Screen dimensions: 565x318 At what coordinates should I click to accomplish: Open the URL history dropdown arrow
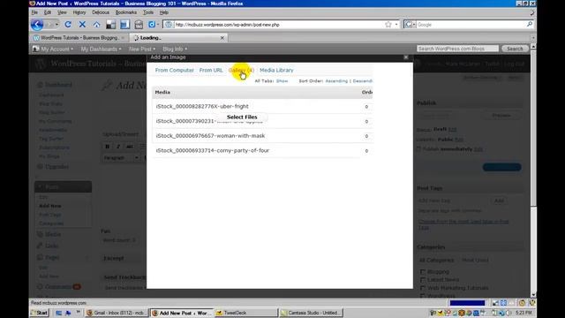pyautogui.click(x=396, y=25)
